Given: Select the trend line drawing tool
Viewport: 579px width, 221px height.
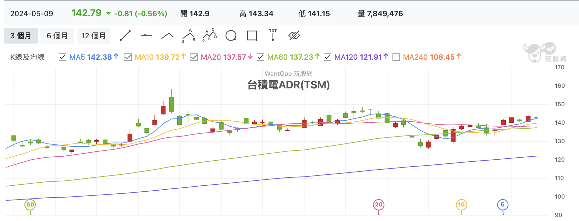Looking at the screenshot, I should click(x=125, y=36).
